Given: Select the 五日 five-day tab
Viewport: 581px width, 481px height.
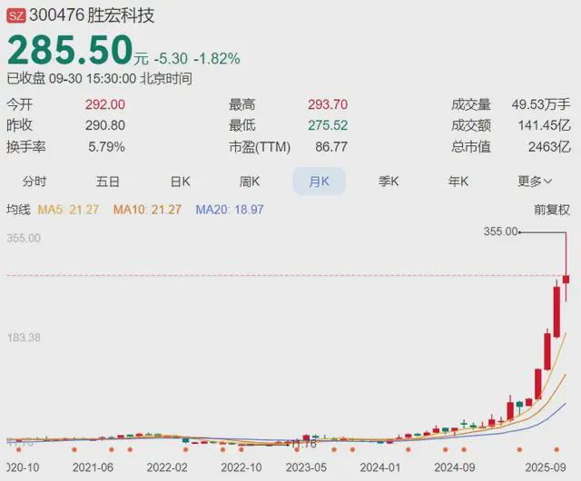Looking at the screenshot, I should tap(108, 182).
